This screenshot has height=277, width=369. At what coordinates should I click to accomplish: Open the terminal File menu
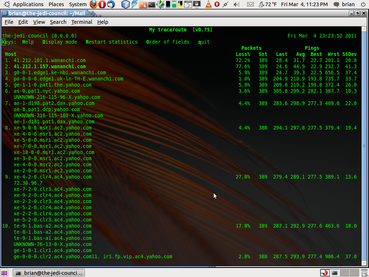pos(9,22)
